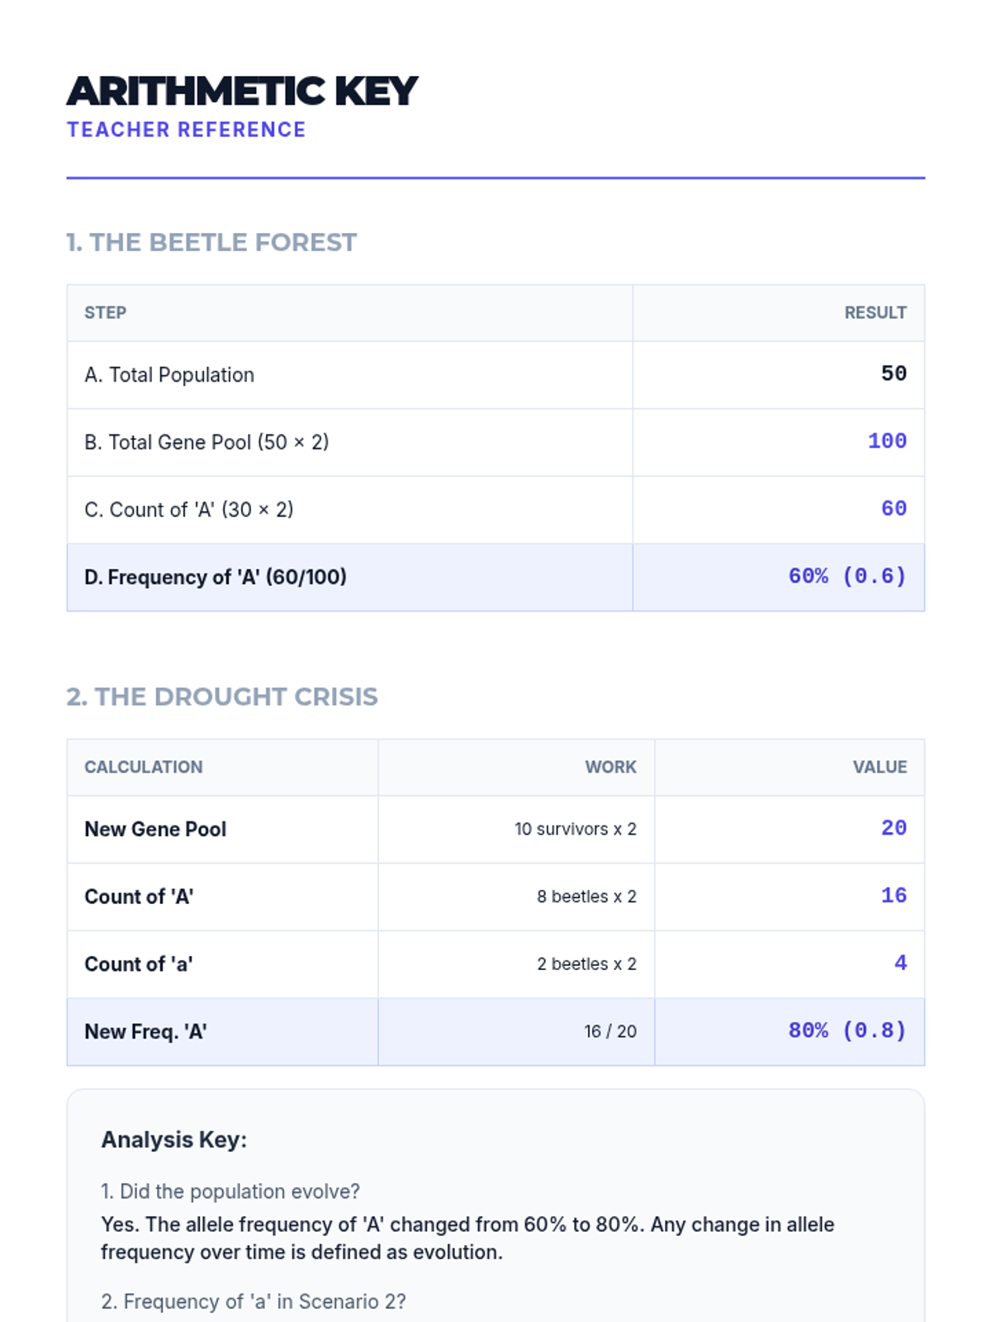The width and height of the screenshot is (991, 1322).
Task: Click the value 100 for Total Gene Pool
Action: point(886,441)
